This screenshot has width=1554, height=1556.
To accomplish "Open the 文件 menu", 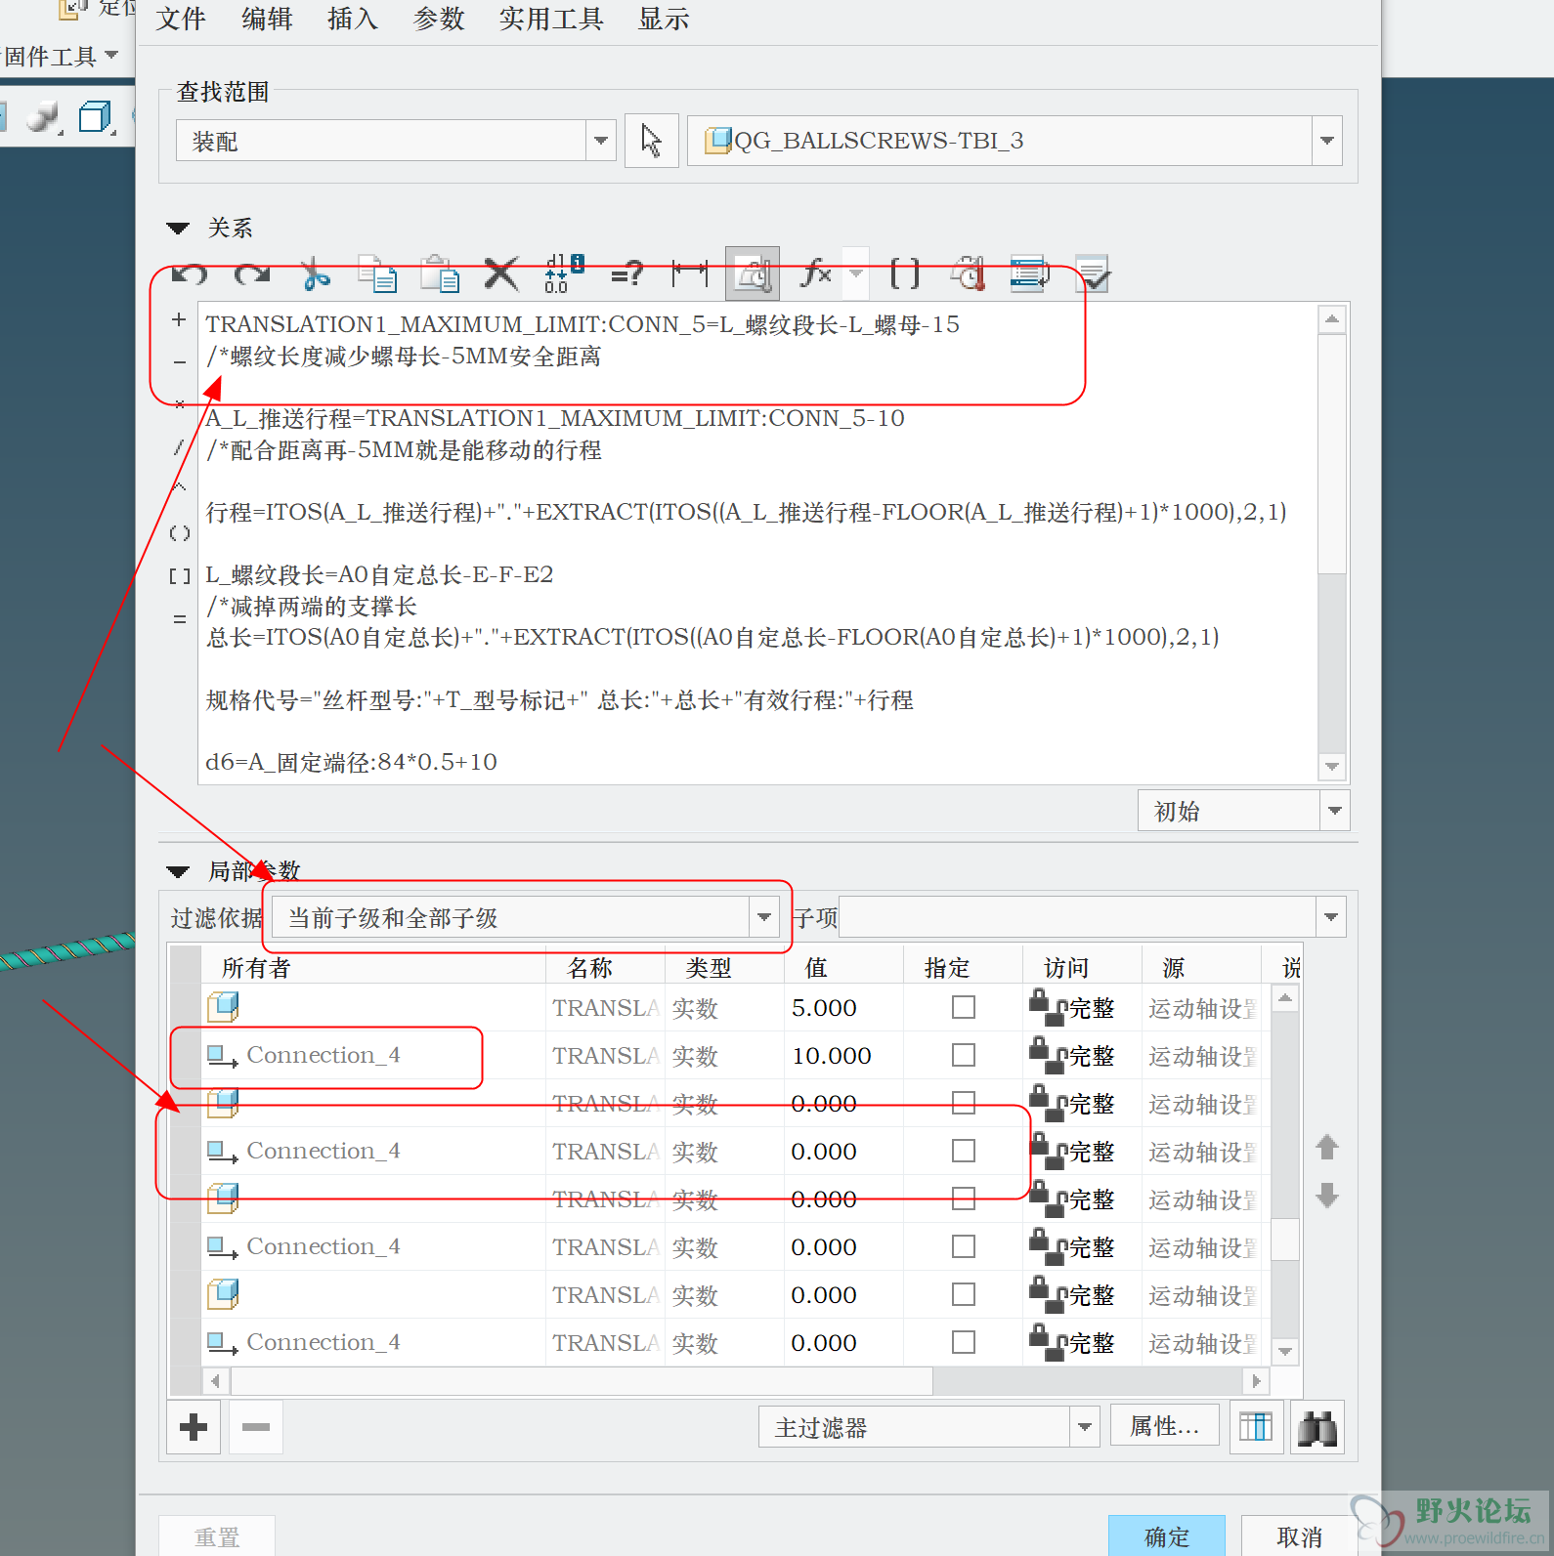I will [x=181, y=19].
